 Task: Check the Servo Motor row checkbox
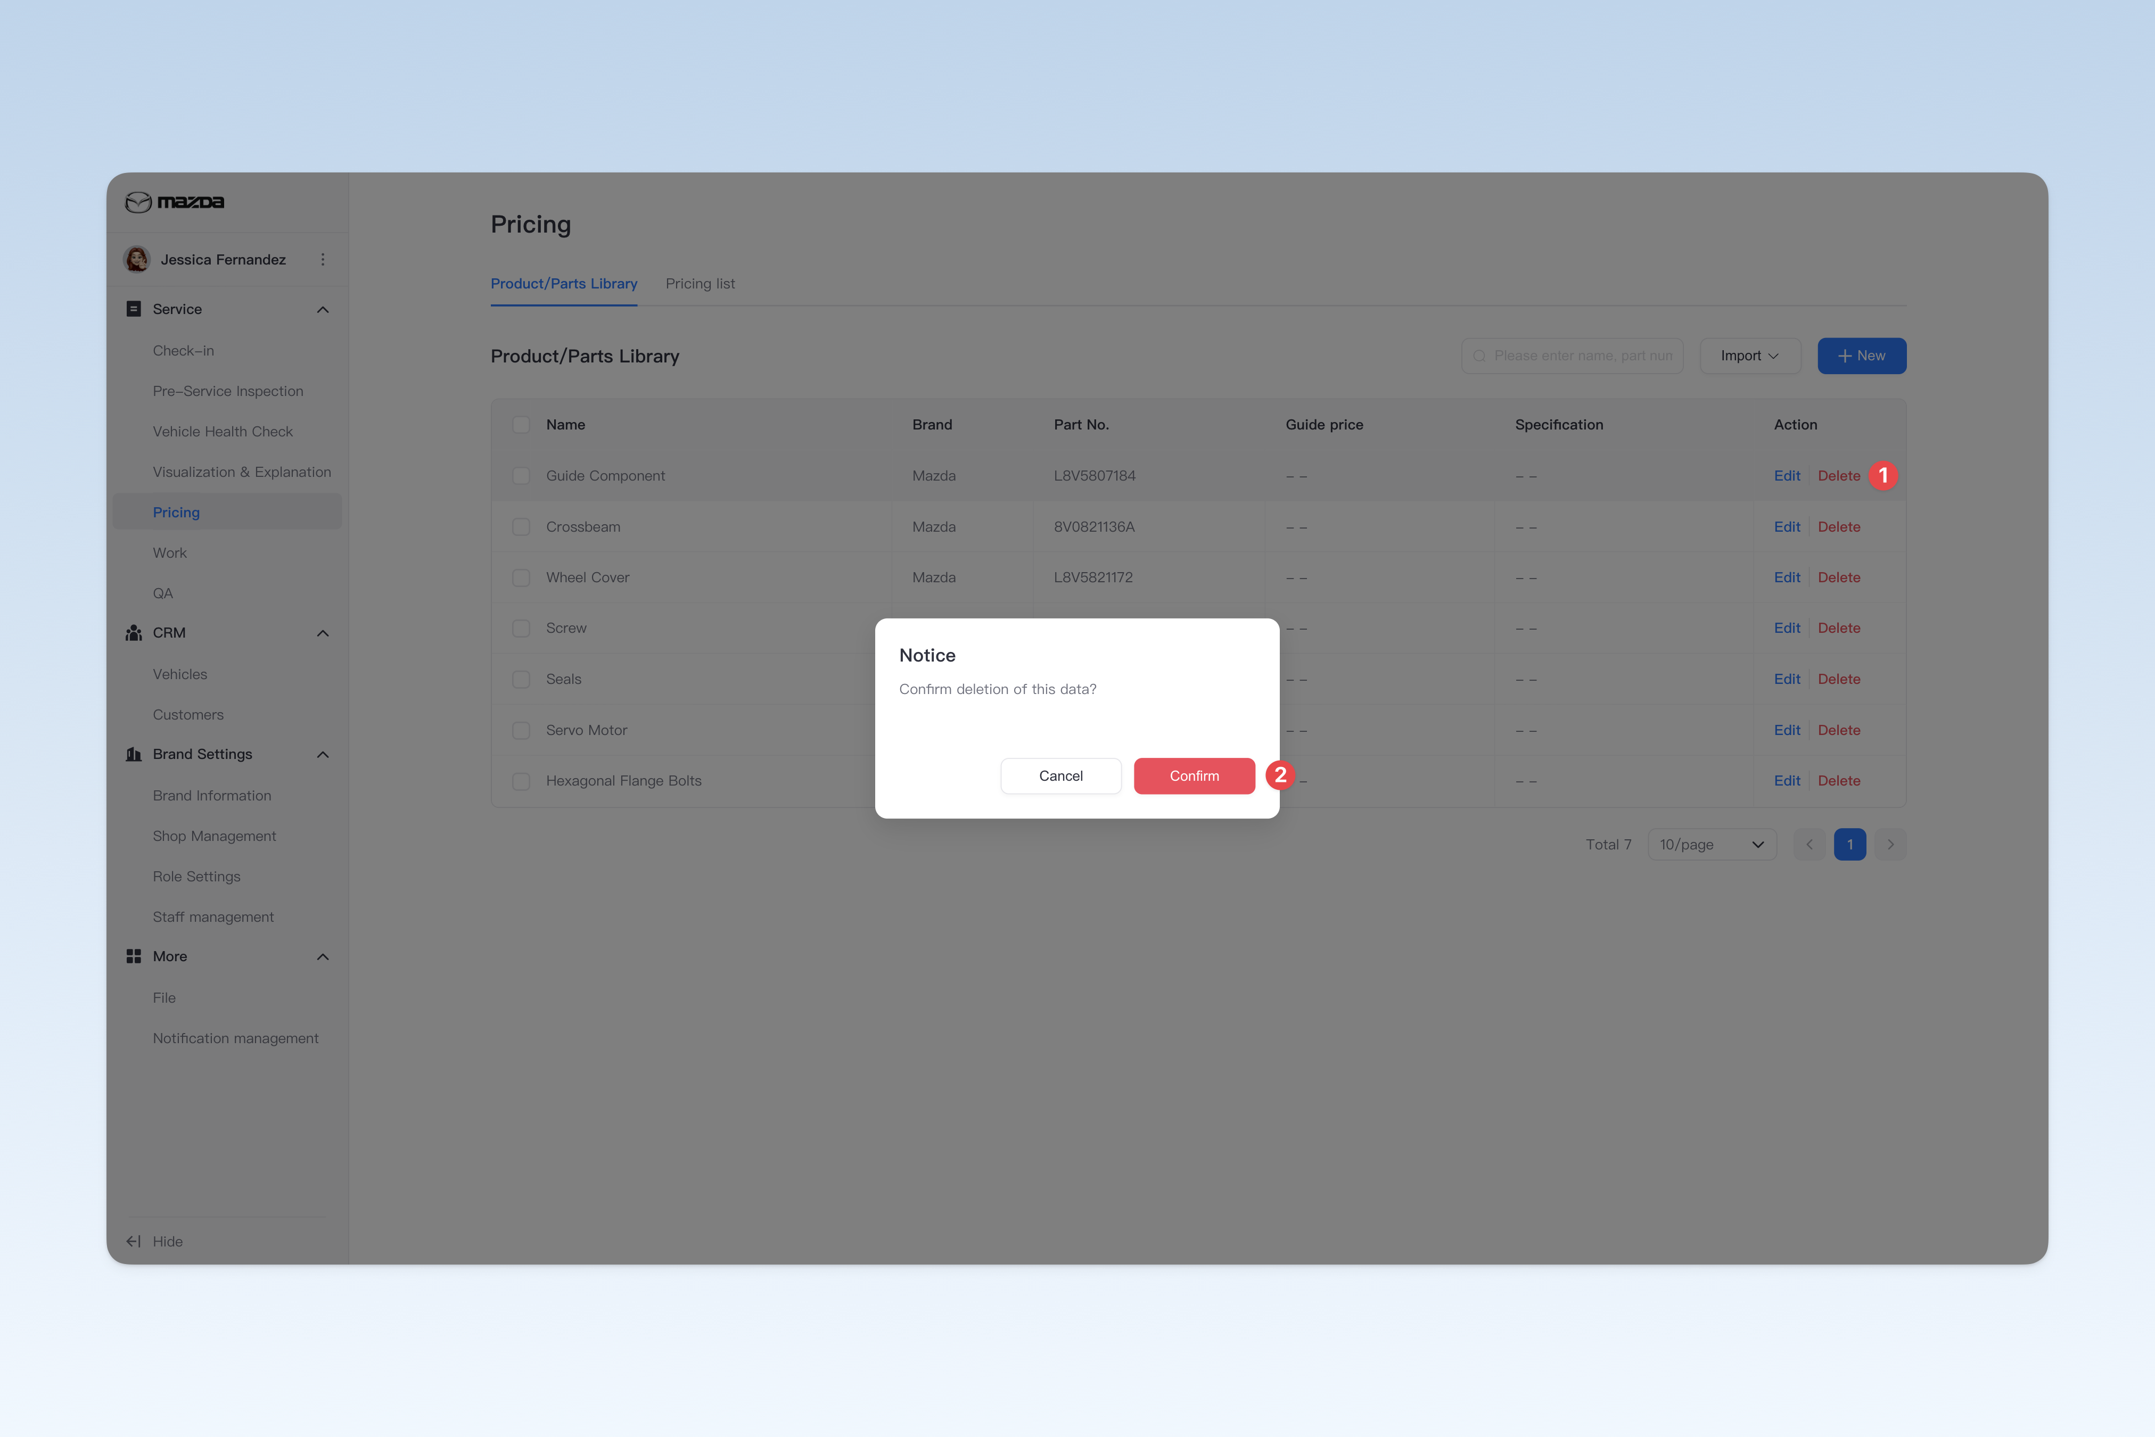coord(521,730)
